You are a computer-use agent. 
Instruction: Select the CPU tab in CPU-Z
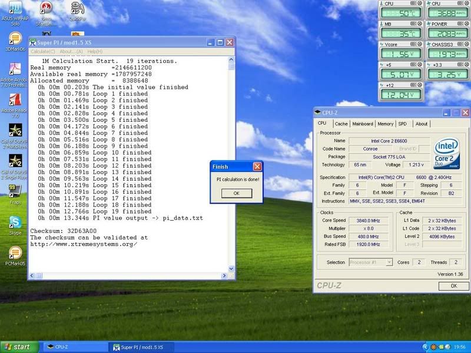click(x=322, y=123)
